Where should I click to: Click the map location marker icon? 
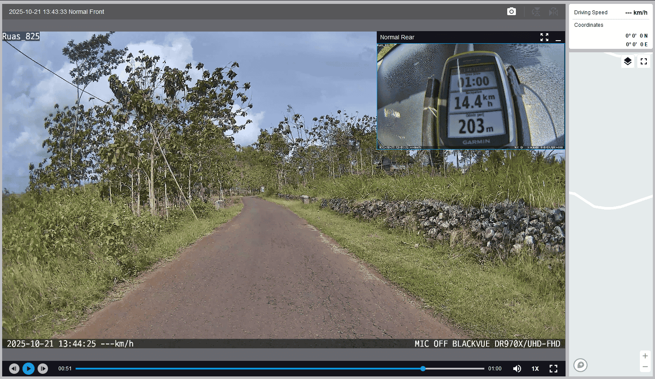point(581,365)
